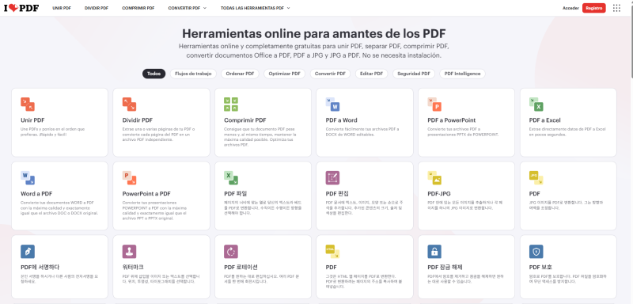
Task: Expand the CONVERTIR PDF dropdown menu
Action: (x=188, y=8)
